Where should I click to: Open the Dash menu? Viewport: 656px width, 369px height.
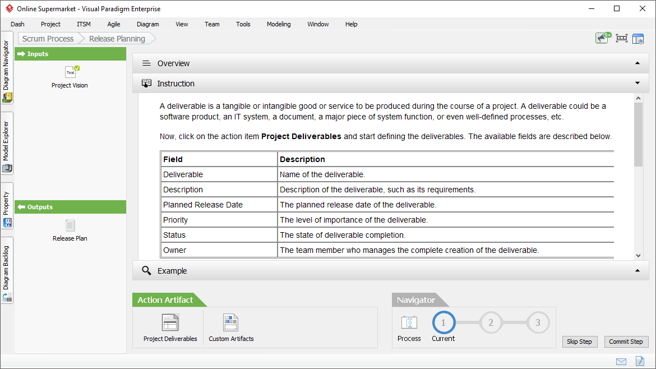coord(17,24)
